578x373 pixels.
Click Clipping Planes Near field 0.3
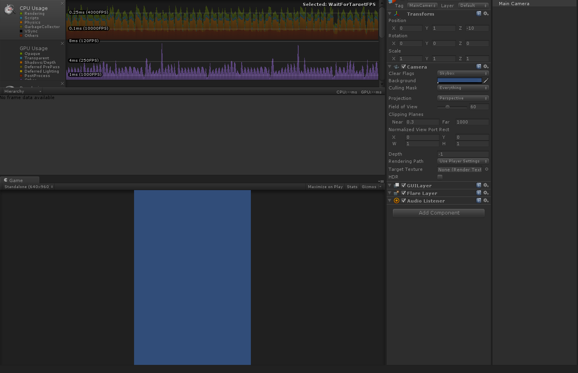click(x=422, y=122)
